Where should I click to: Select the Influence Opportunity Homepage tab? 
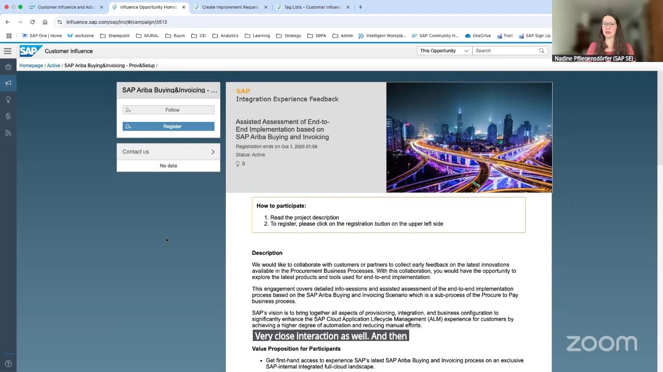tap(148, 7)
